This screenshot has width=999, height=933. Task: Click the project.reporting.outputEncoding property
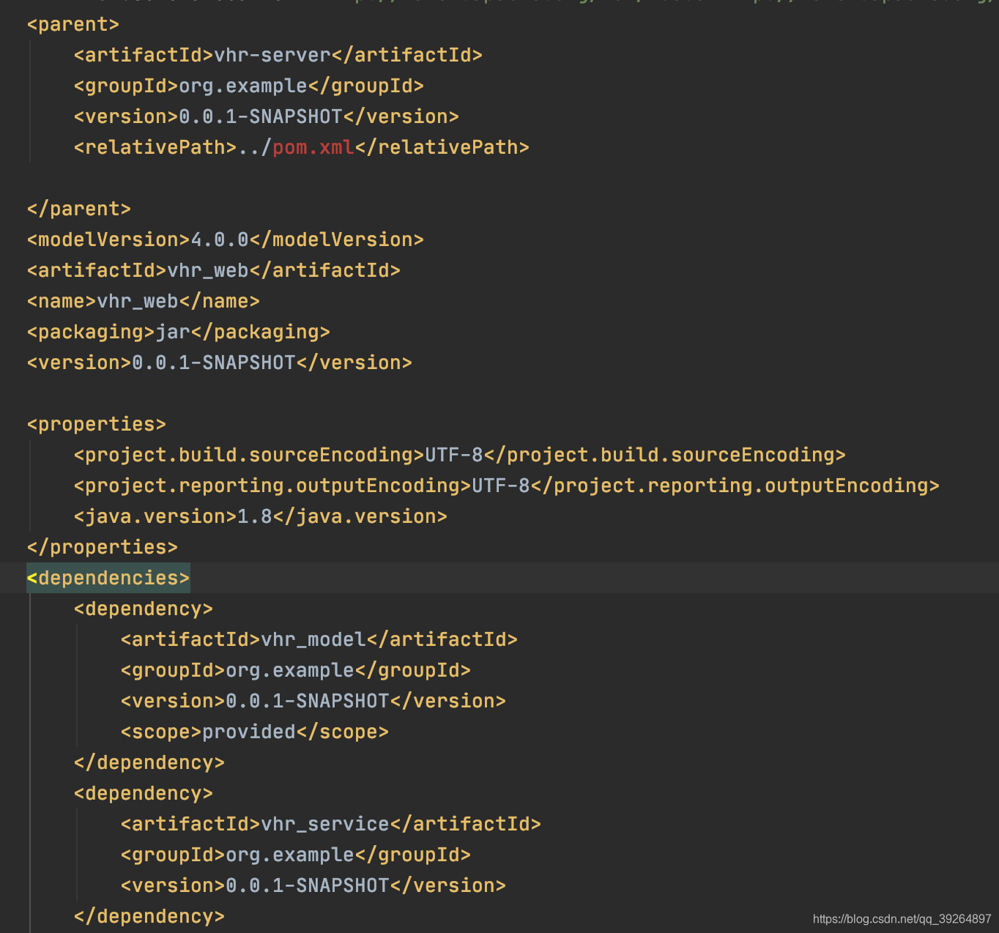(272, 486)
